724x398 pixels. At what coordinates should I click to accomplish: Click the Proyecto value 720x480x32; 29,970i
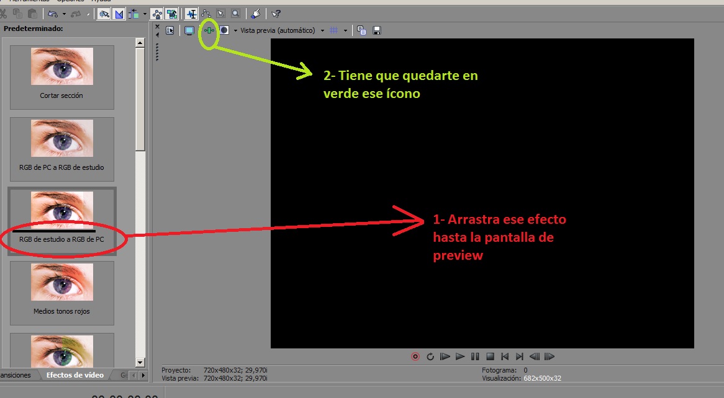pyautogui.click(x=235, y=370)
